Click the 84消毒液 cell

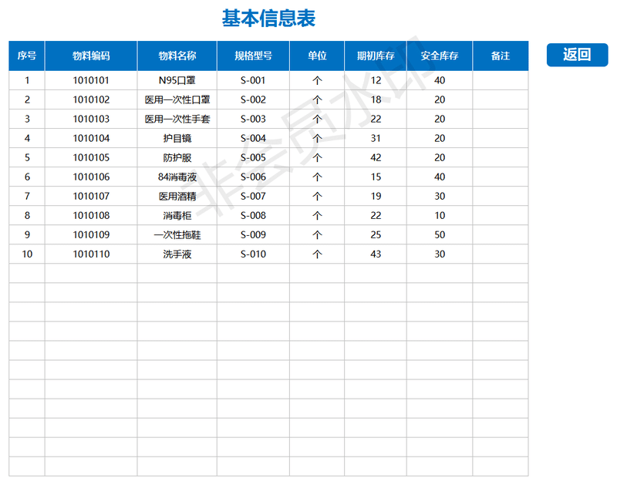point(177,177)
